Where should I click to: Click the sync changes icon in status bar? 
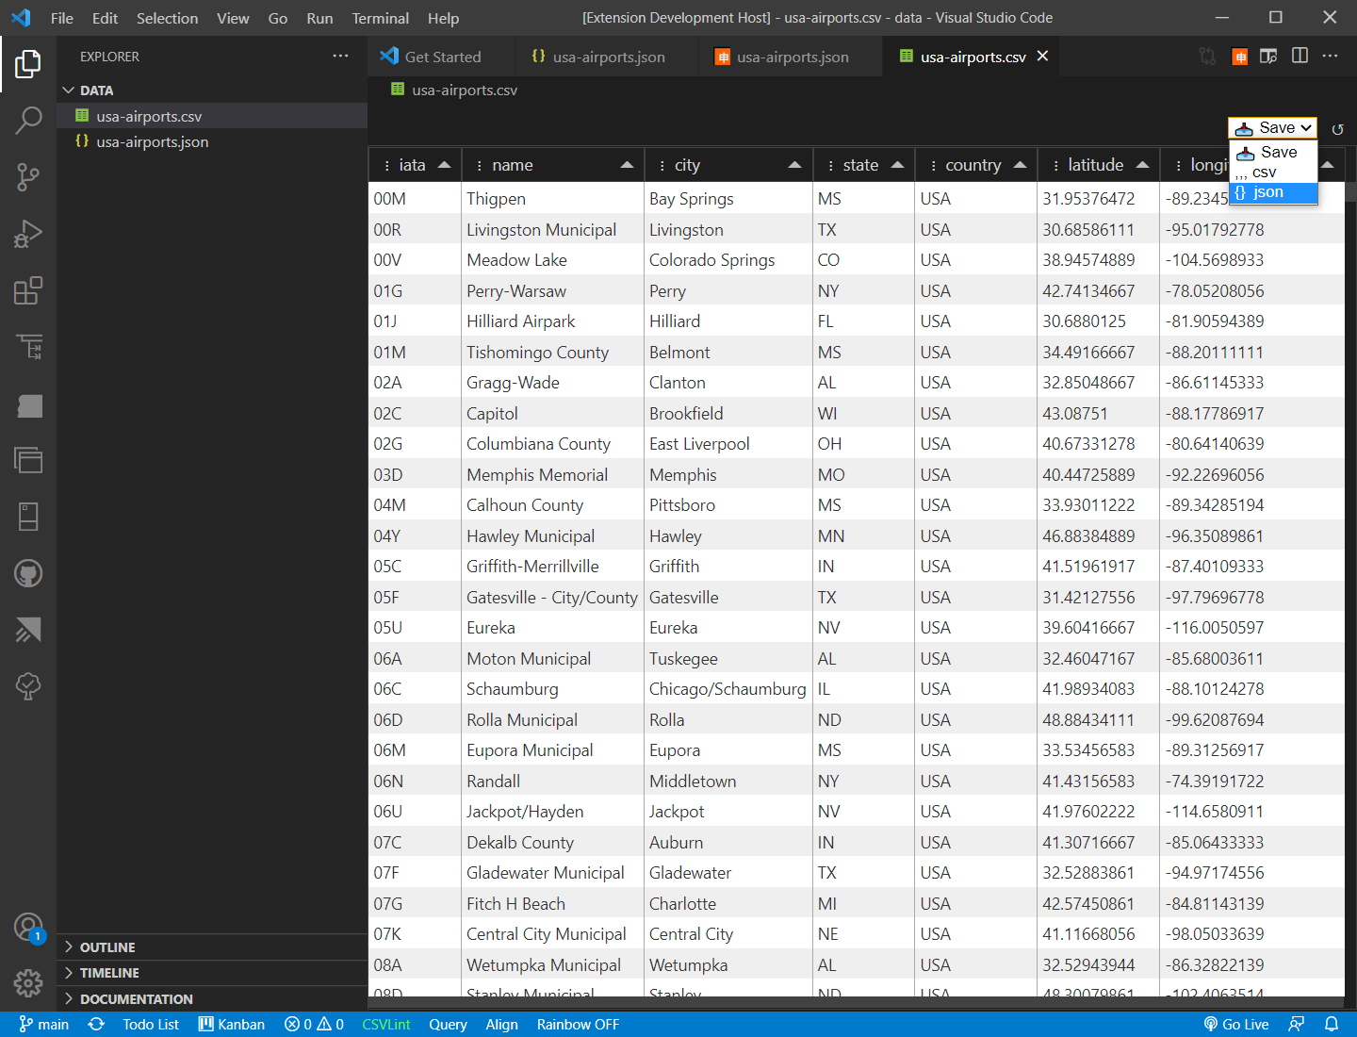[x=96, y=1024]
